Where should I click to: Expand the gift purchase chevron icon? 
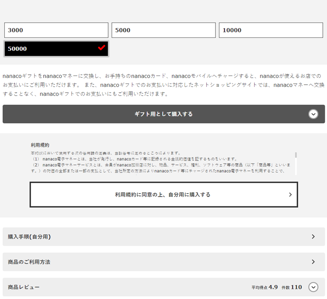313,114
